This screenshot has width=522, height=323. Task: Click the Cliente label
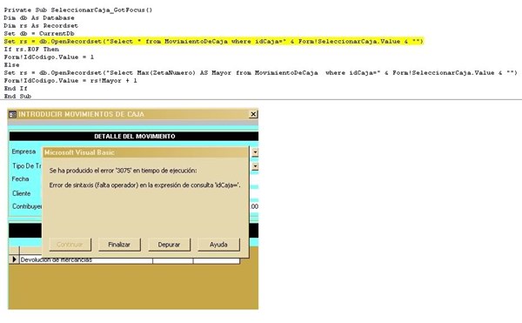21,193
